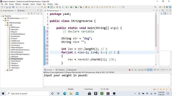Toggle Show Console on standard error change

point(151,70)
